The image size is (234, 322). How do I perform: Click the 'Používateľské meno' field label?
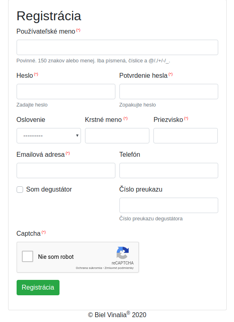tap(46, 32)
